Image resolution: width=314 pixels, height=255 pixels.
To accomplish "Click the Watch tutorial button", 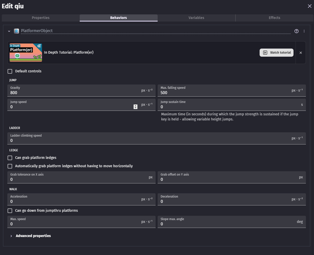I will click(x=277, y=53).
